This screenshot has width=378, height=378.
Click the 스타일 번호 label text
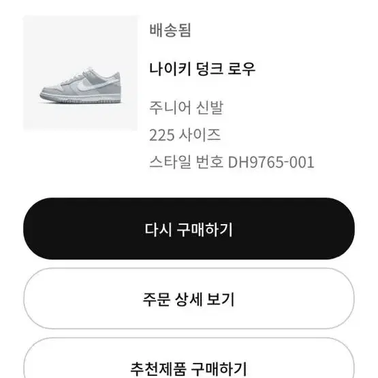click(x=186, y=162)
